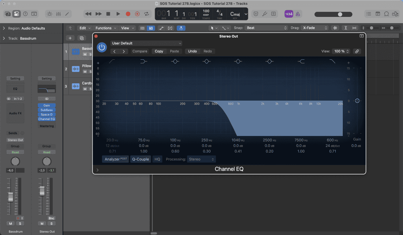403x235 pixels.
Task: Toggle the high shelf band icon
Action: (301, 61)
